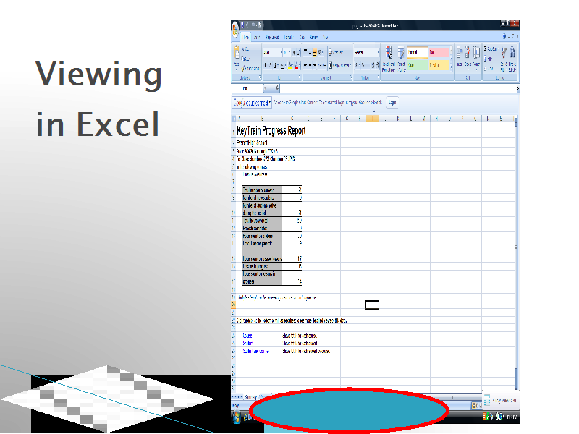The image size is (579, 434).
Task: Toggle Center text alignment
Action: point(310,65)
